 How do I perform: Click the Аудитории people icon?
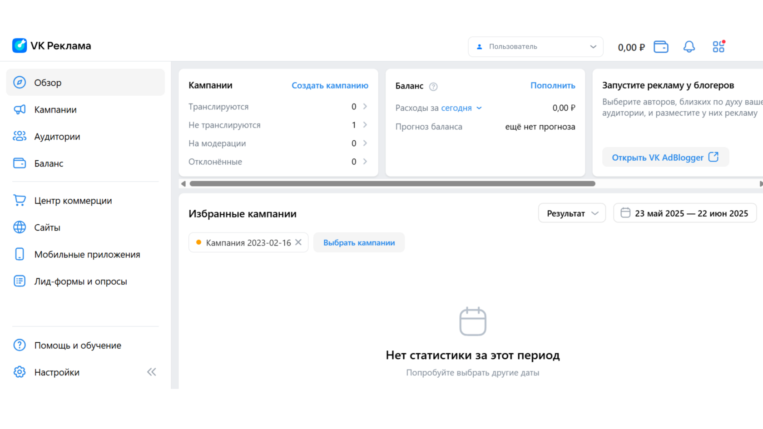tap(20, 136)
